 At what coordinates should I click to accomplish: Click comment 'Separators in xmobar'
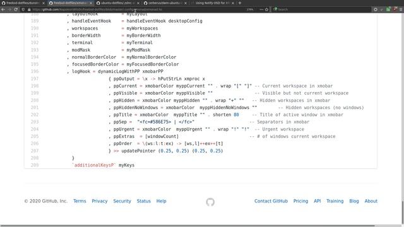pyautogui.click(x=283, y=122)
